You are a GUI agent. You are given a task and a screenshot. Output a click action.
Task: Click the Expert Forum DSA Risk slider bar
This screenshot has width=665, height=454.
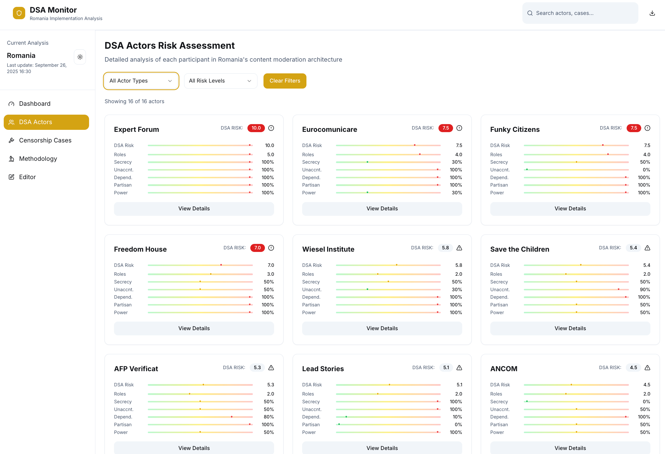point(200,145)
